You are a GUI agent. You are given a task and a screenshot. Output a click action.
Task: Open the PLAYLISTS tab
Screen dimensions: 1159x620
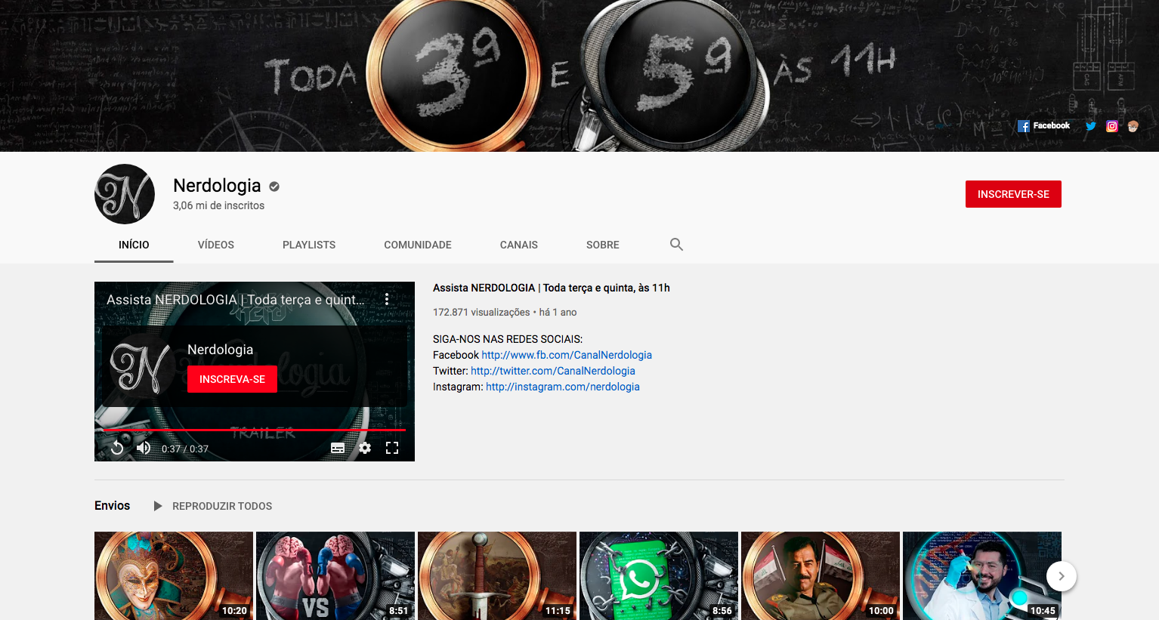coord(309,245)
